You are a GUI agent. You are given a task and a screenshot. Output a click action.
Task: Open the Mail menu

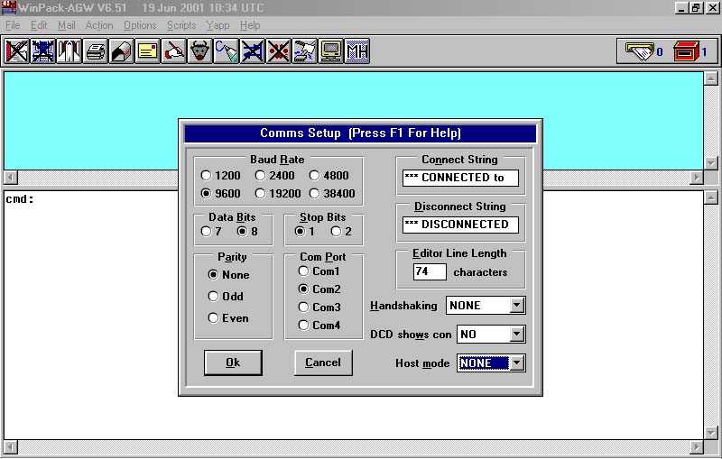[66, 25]
